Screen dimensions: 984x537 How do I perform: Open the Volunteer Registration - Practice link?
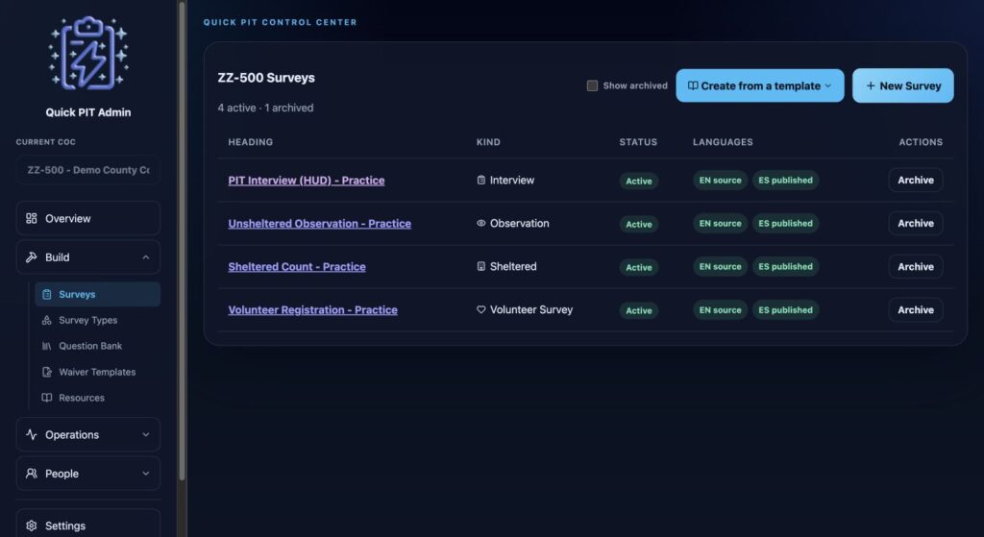[x=312, y=310]
